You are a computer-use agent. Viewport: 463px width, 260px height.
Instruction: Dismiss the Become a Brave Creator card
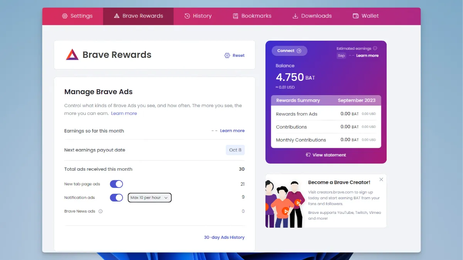point(381,179)
